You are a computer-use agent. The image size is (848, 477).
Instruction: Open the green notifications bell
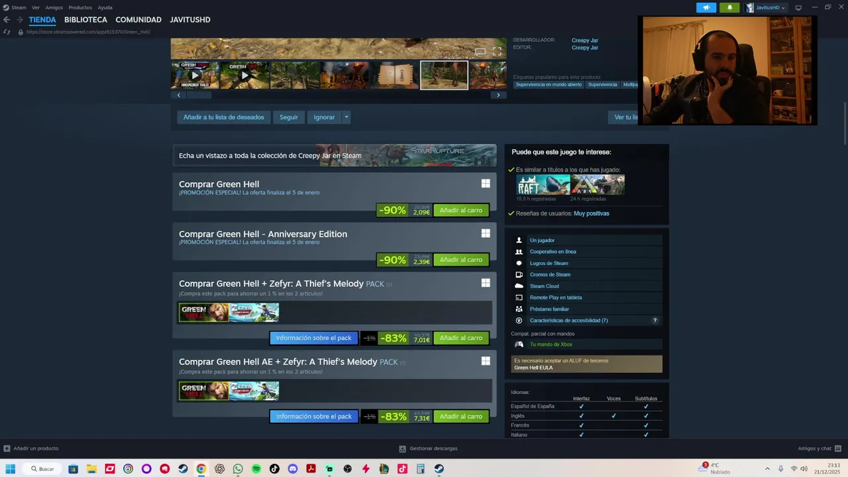click(730, 7)
